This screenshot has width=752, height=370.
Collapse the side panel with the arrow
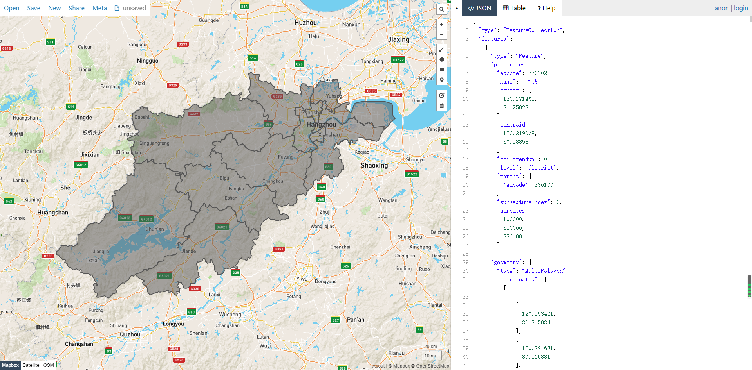[x=456, y=8]
